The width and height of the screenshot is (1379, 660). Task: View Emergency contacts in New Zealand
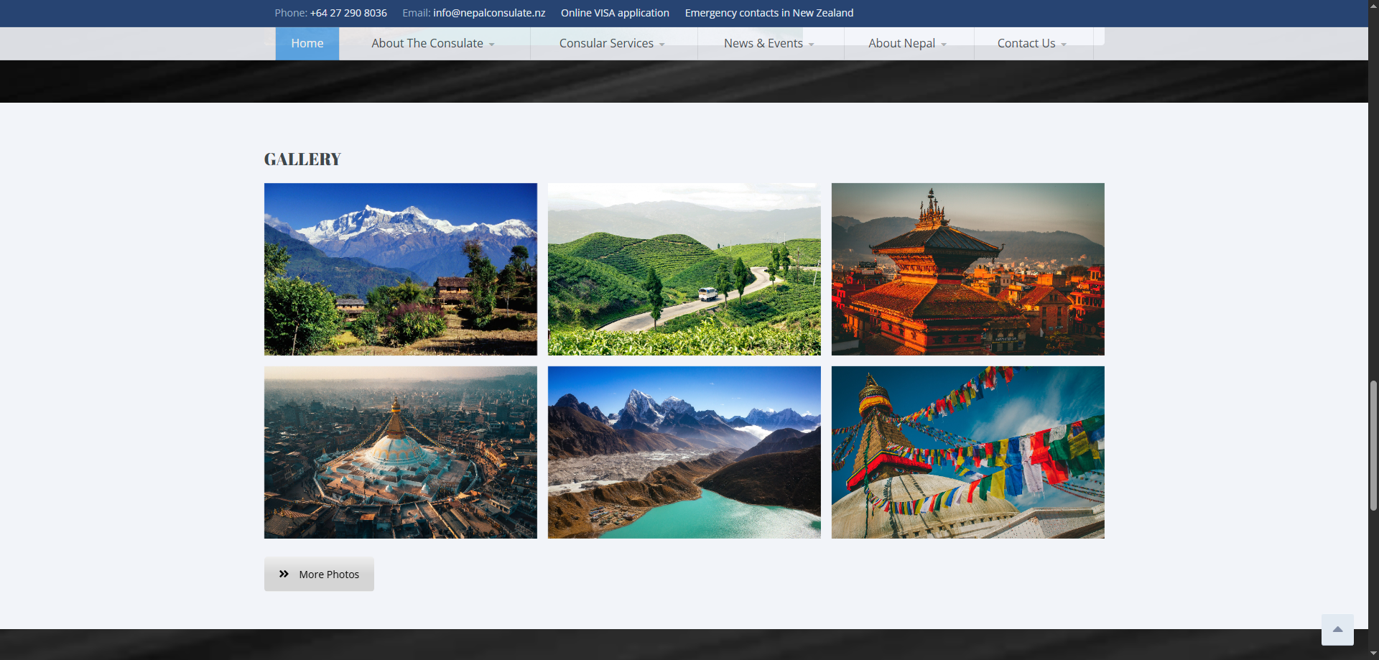coord(769,12)
